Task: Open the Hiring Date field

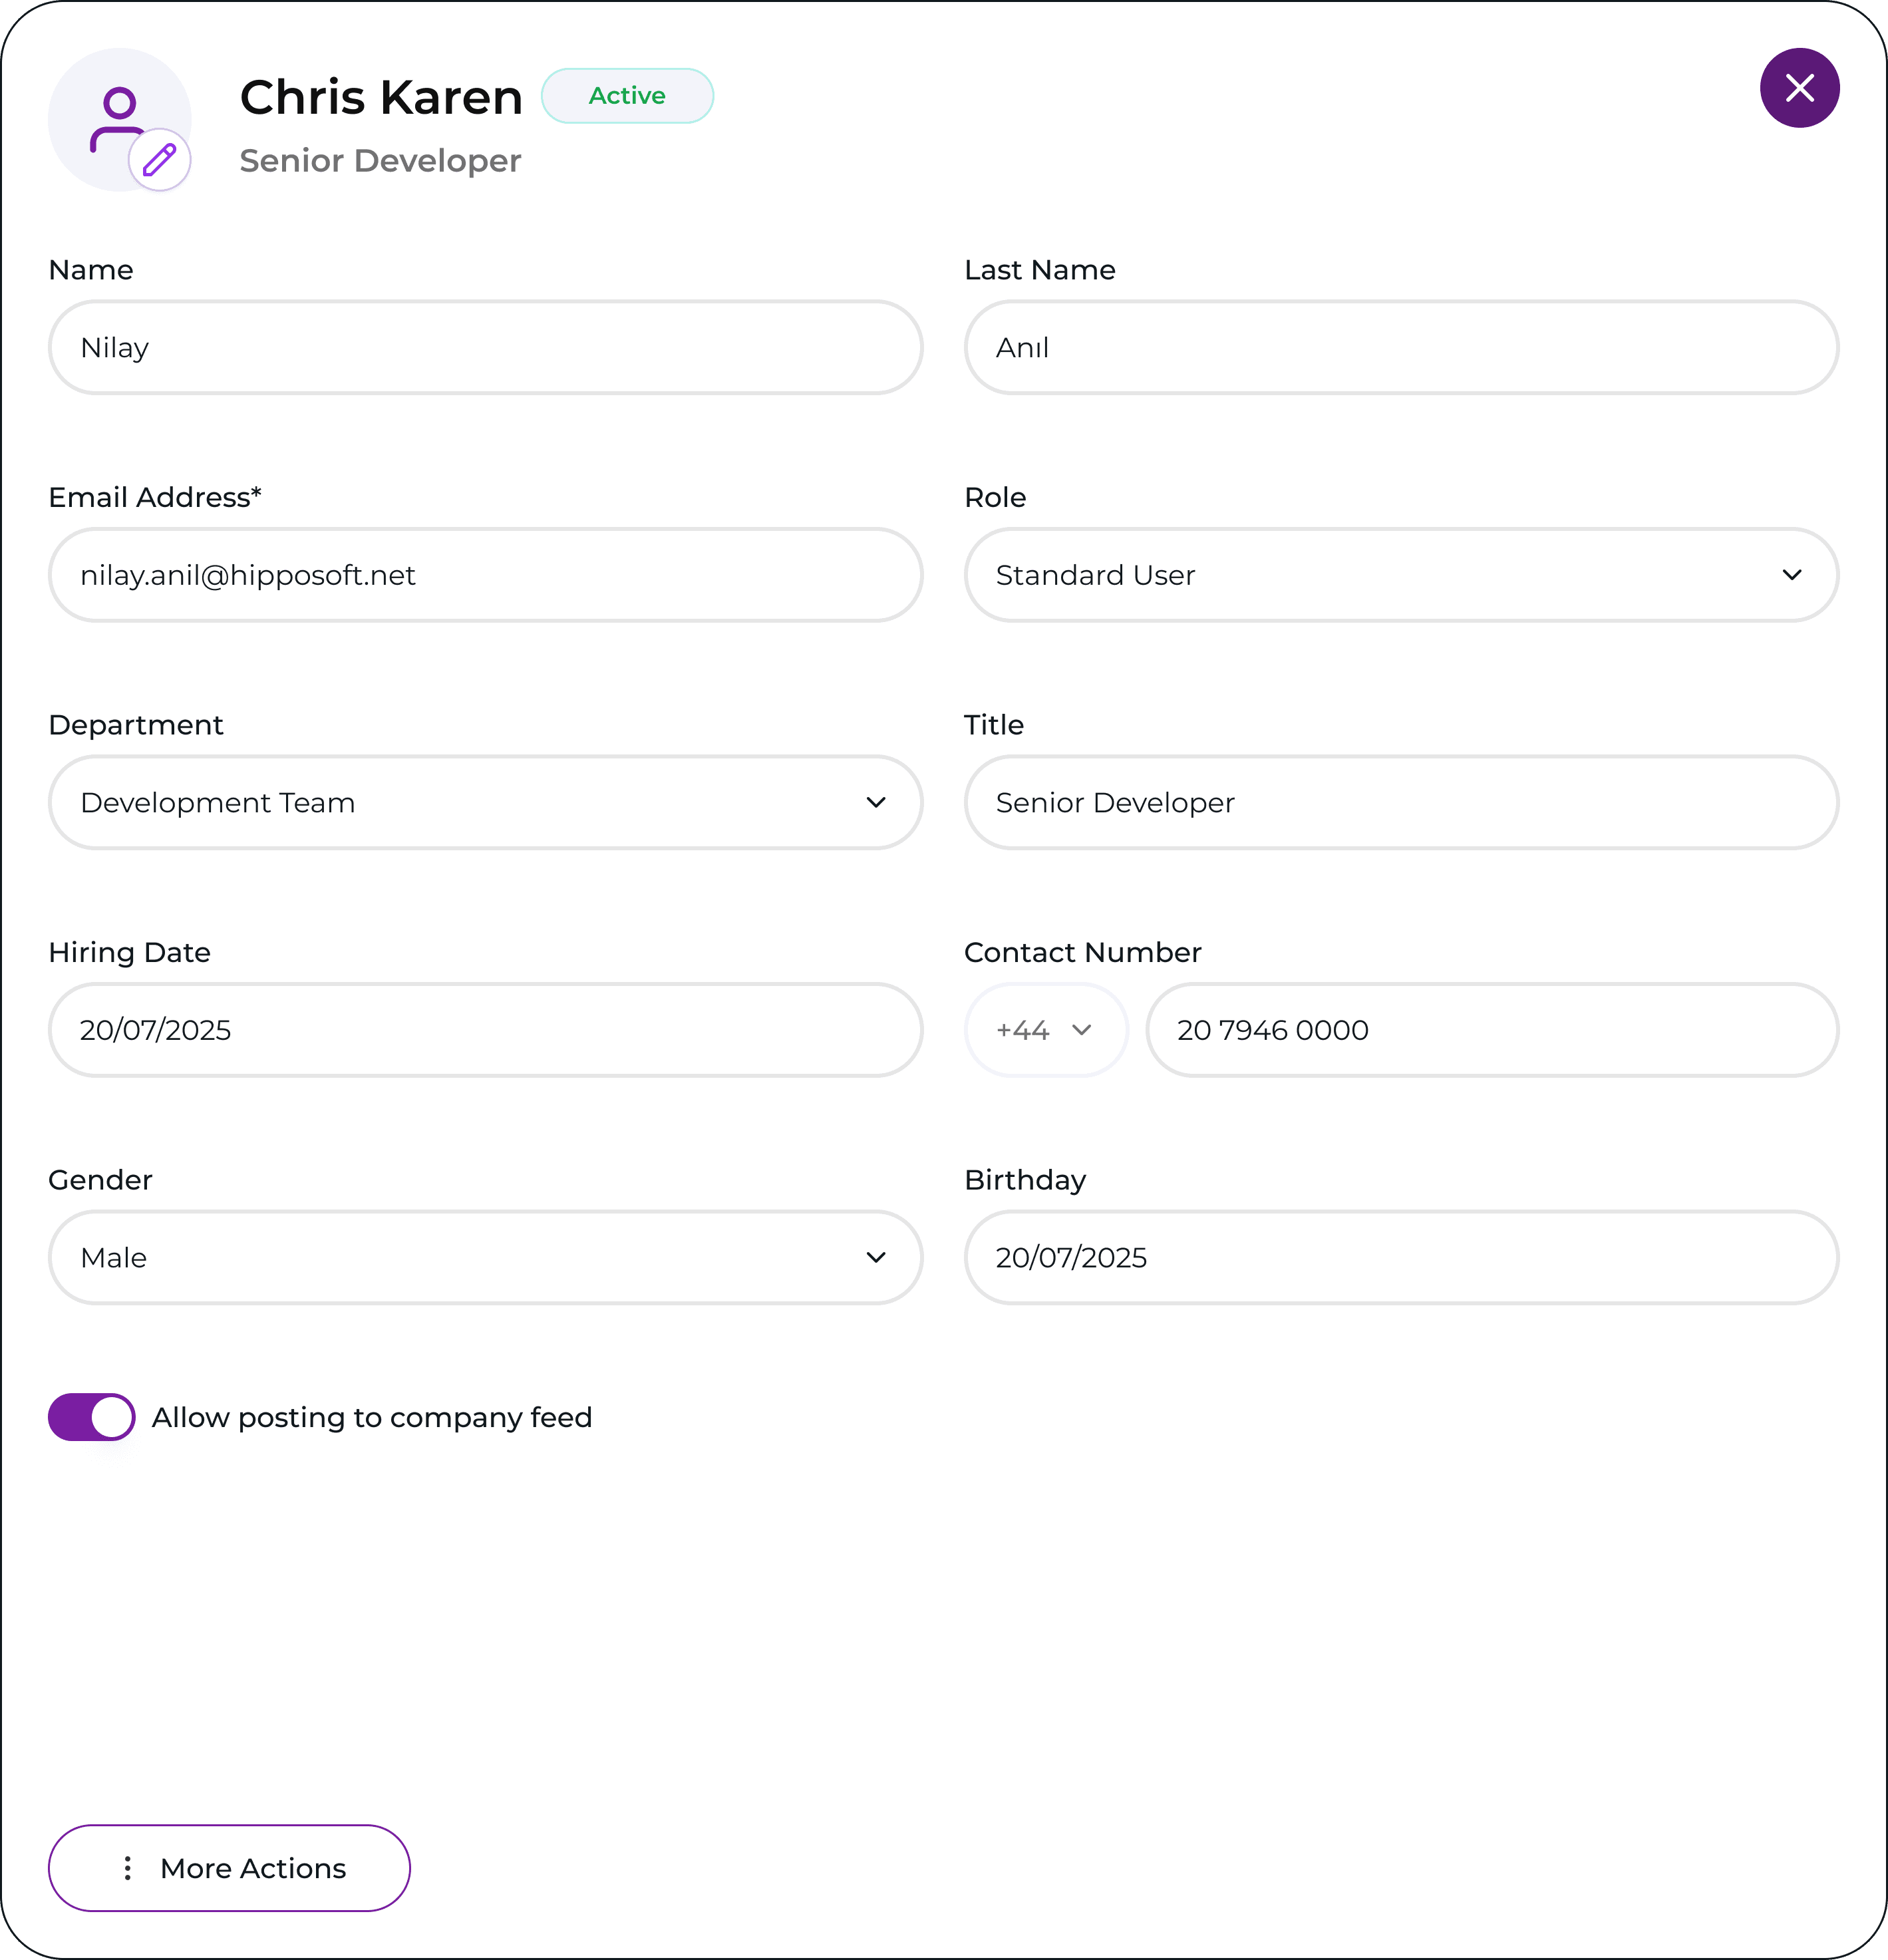Action: point(485,1030)
